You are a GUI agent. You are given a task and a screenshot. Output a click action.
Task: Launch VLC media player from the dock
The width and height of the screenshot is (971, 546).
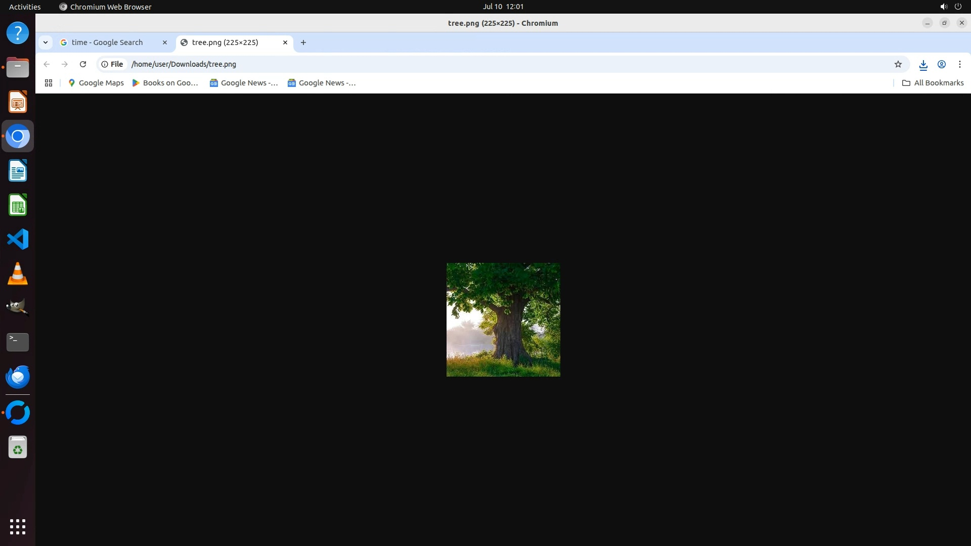[x=18, y=274]
